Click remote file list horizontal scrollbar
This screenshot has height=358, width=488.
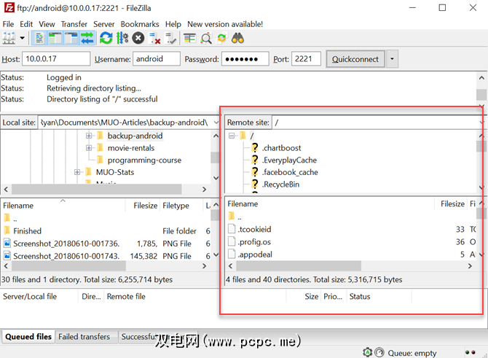pyautogui.click(x=299, y=266)
